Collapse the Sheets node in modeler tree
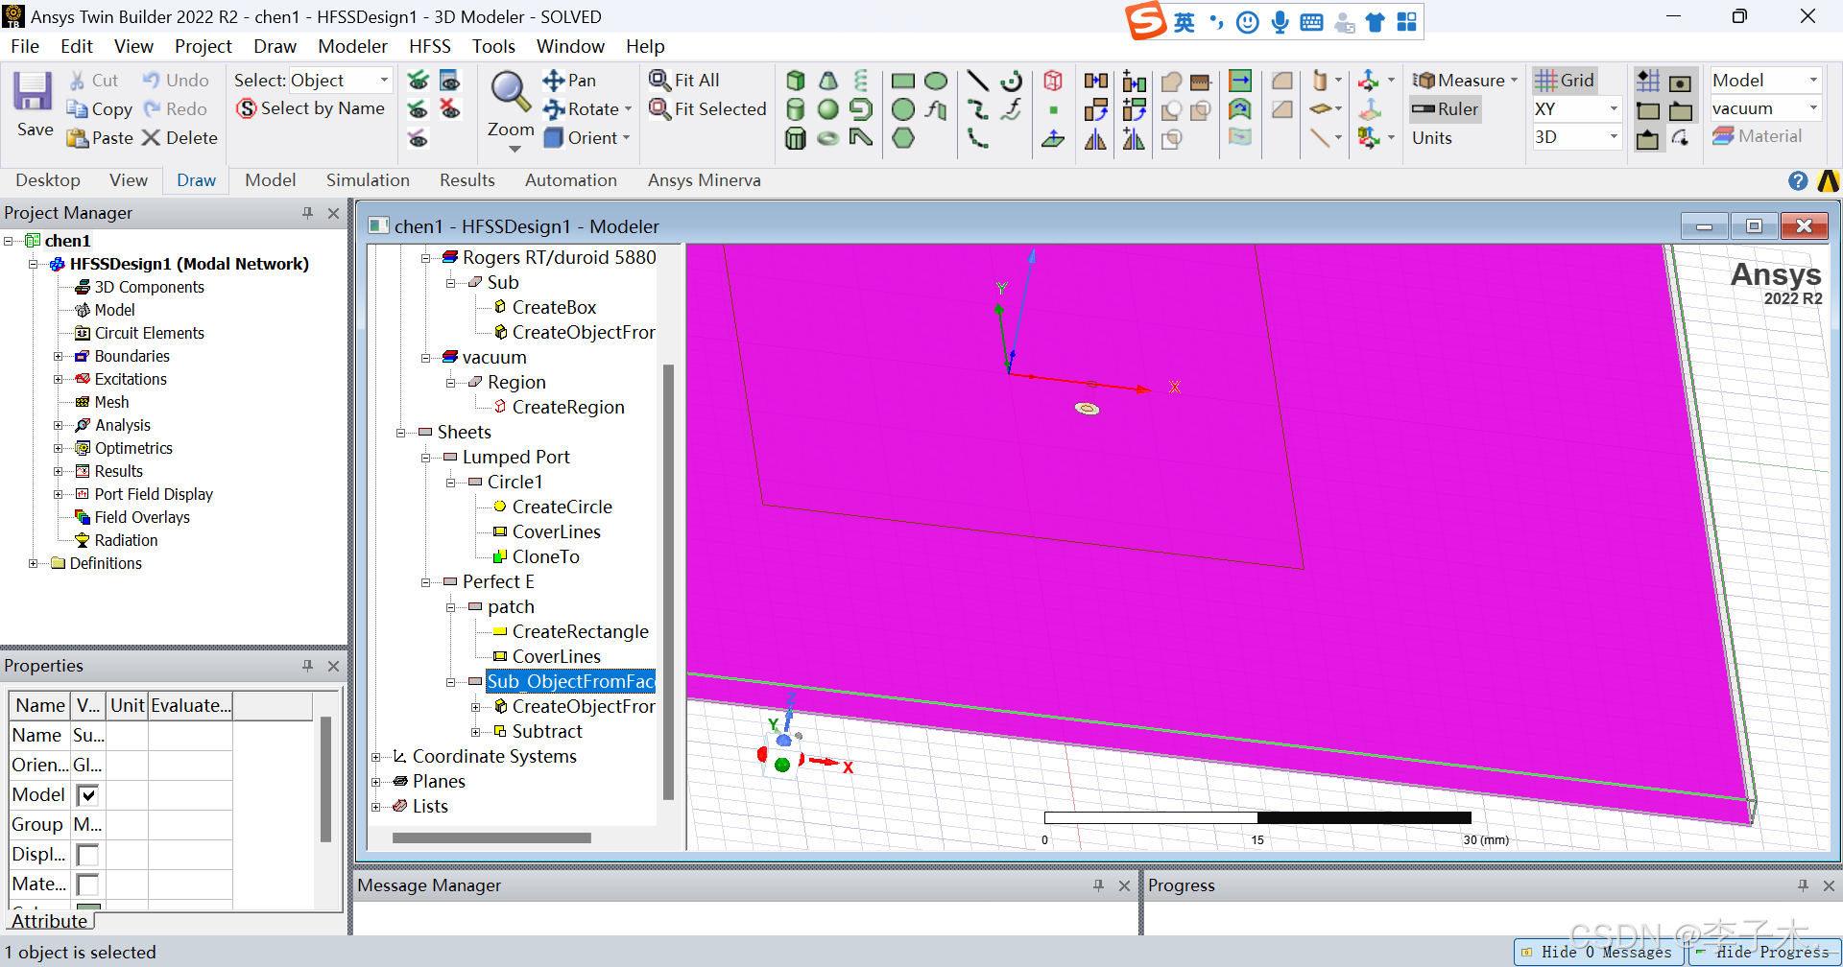 coord(401,433)
